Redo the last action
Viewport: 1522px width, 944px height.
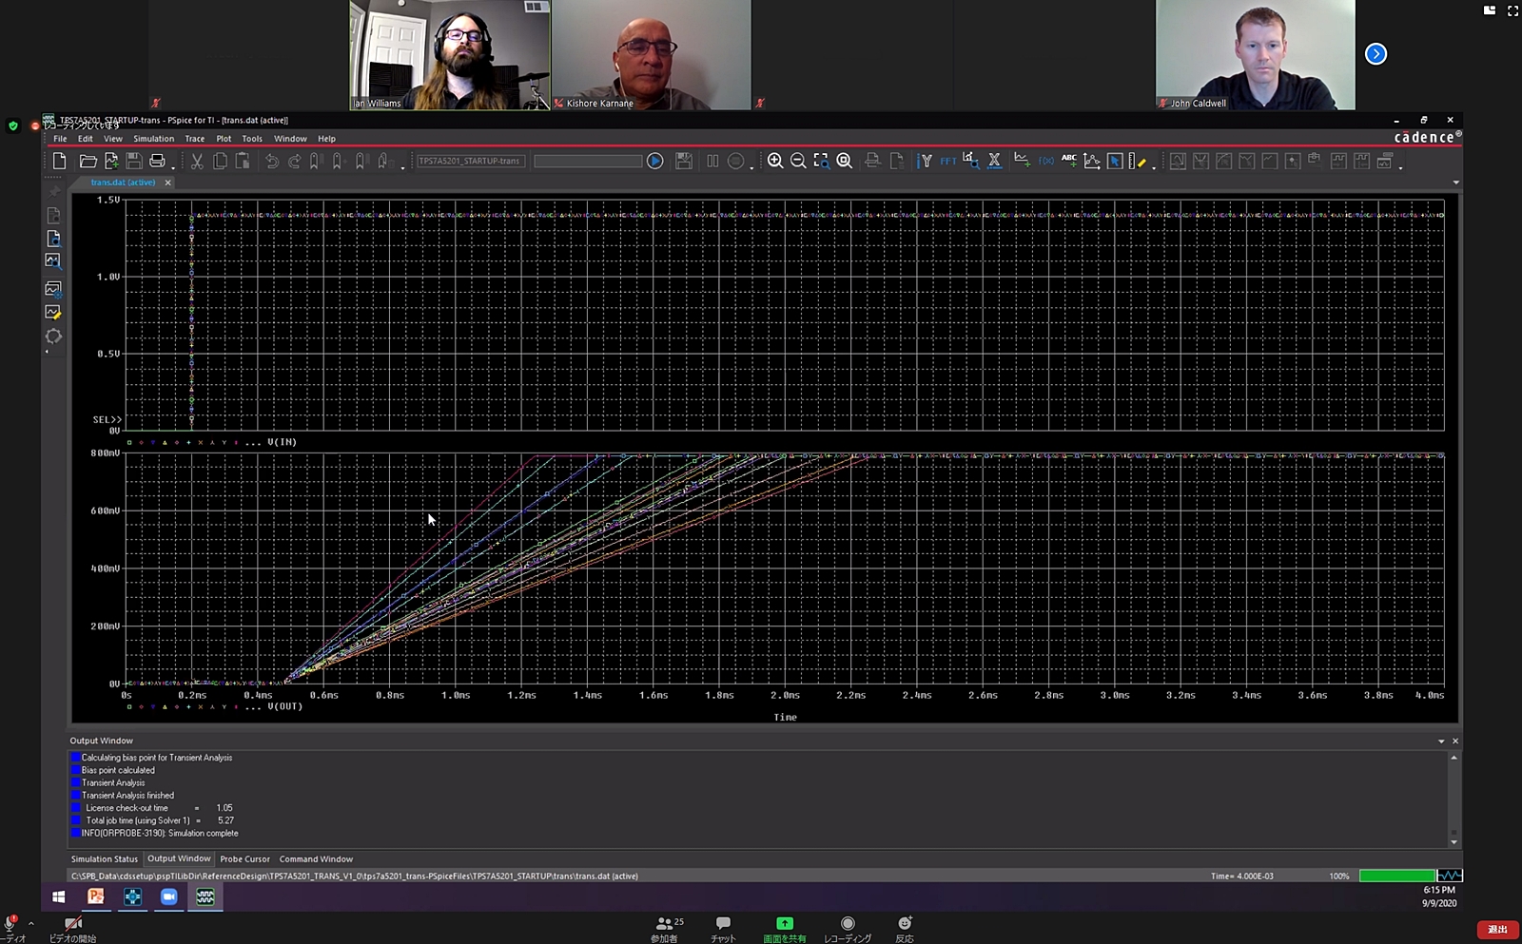(295, 162)
